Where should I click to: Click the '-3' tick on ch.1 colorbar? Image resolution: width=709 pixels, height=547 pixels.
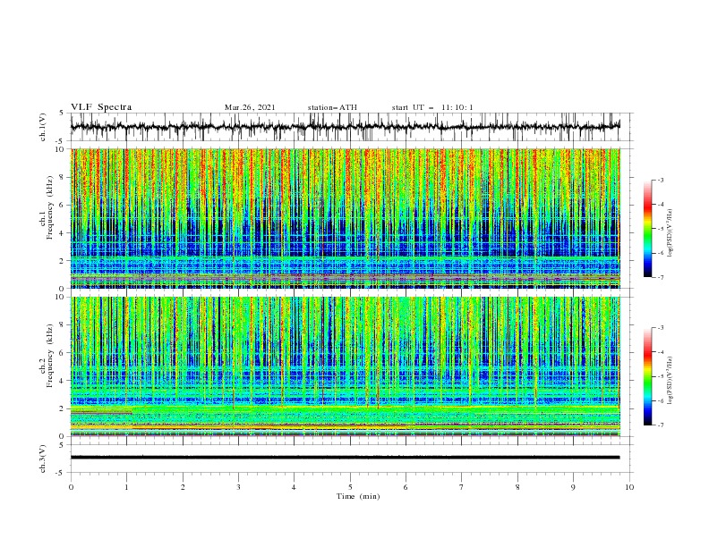(660, 180)
